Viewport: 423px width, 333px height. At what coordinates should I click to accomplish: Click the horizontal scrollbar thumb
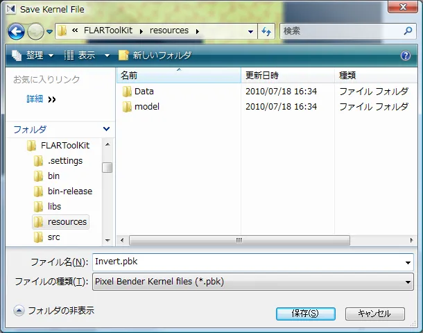[239, 240]
